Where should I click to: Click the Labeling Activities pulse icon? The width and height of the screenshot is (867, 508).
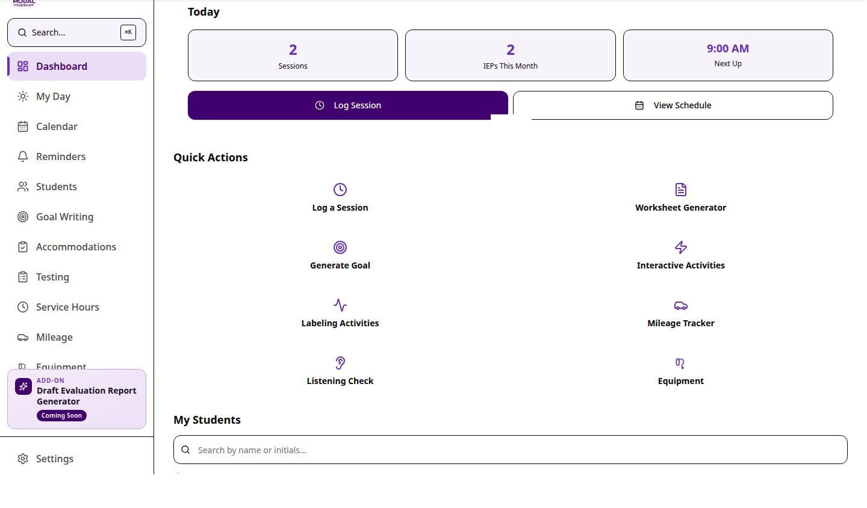tap(340, 305)
